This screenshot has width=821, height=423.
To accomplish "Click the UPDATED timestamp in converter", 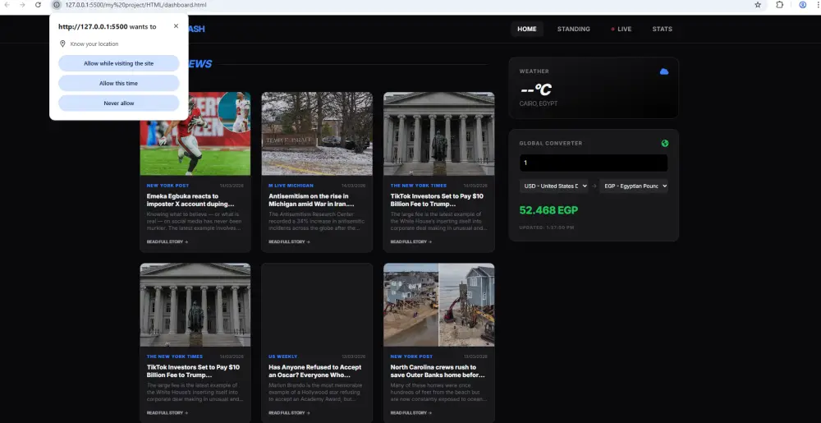I will [x=547, y=228].
